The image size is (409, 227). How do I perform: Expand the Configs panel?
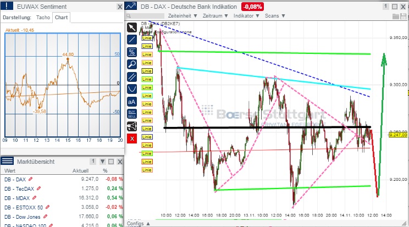point(138,224)
